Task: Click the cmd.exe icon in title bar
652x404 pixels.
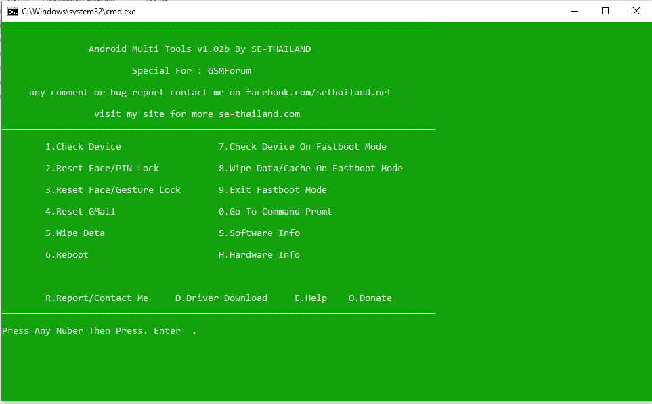Action: point(13,12)
